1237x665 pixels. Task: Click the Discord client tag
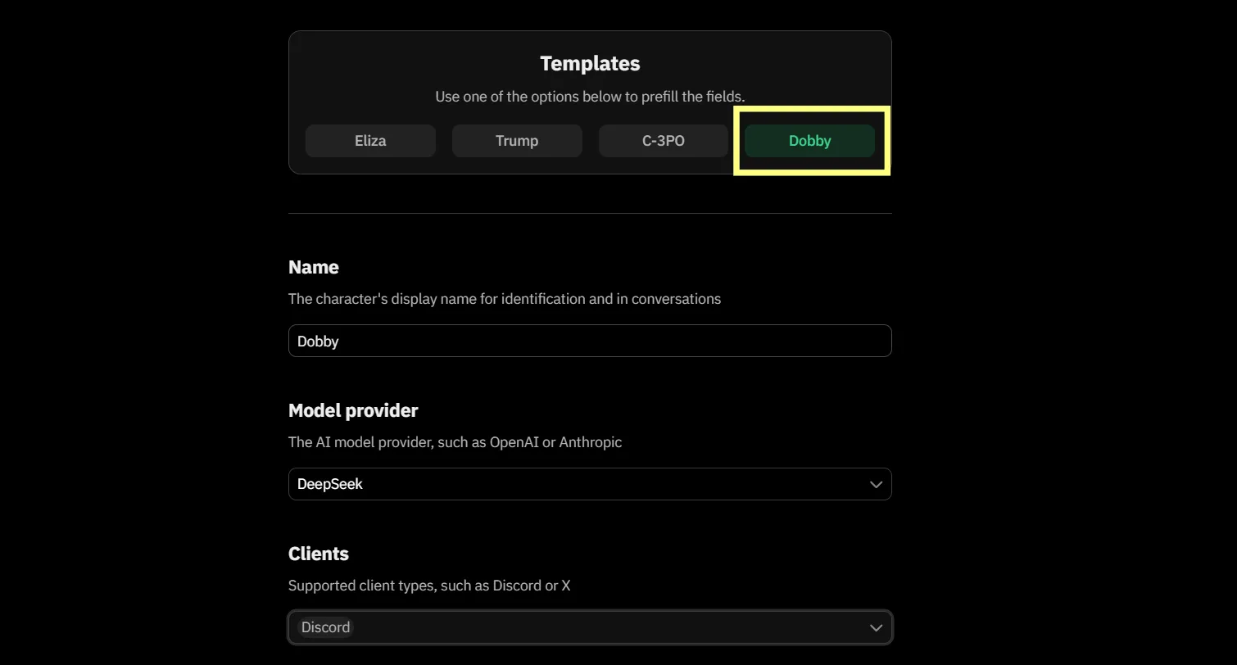[325, 627]
